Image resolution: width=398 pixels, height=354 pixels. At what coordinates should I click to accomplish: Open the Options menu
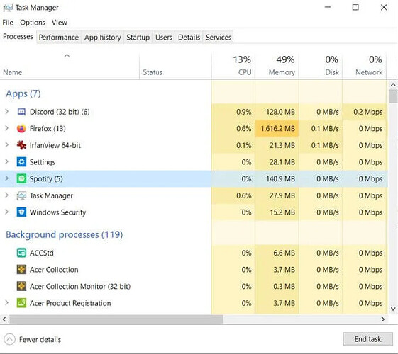tap(33, 23)
